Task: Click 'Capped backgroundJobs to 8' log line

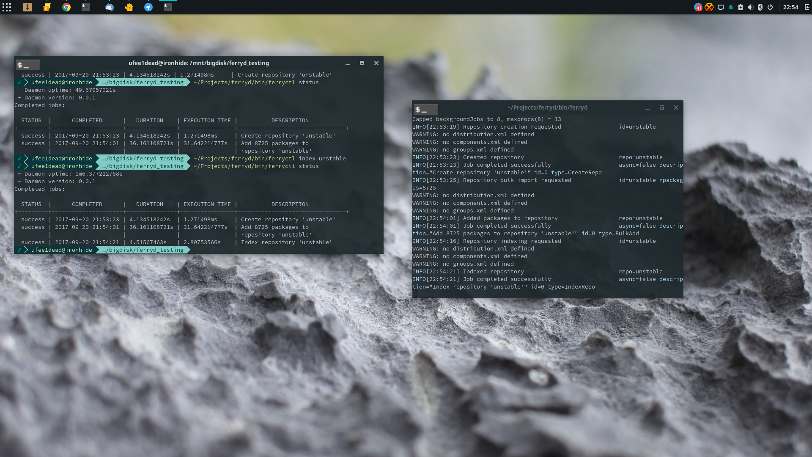Action: (487, 119)
